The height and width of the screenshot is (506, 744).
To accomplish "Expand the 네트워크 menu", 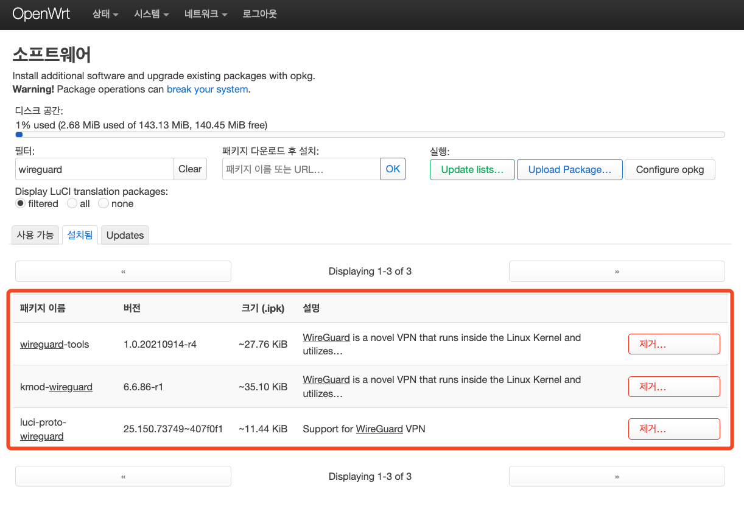I will tap(206, 14).
